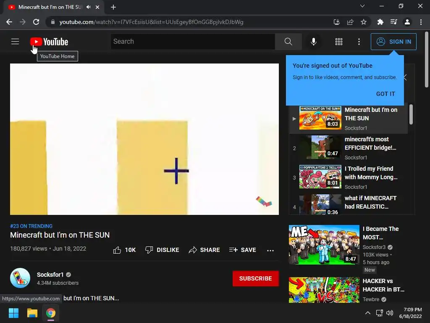Click the address bar URL
Viewport: 430px width, 323px height.
coord(151,22)
